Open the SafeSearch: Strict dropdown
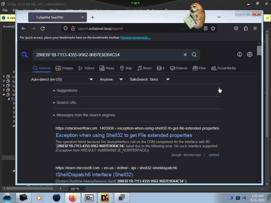Viewport: 271px width, 203px height. click(x=150, y=79)
